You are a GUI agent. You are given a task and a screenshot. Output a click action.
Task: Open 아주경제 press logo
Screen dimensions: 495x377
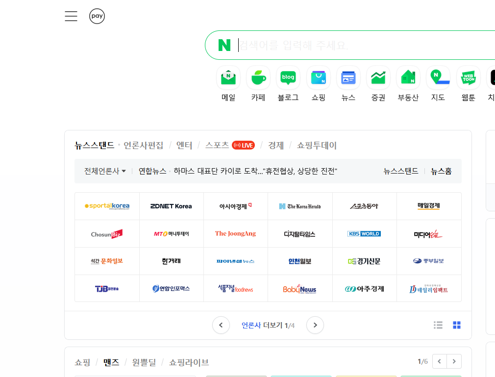[364, 289]
